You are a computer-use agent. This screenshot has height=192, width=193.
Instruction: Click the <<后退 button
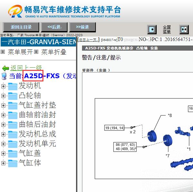coord(54,27)
